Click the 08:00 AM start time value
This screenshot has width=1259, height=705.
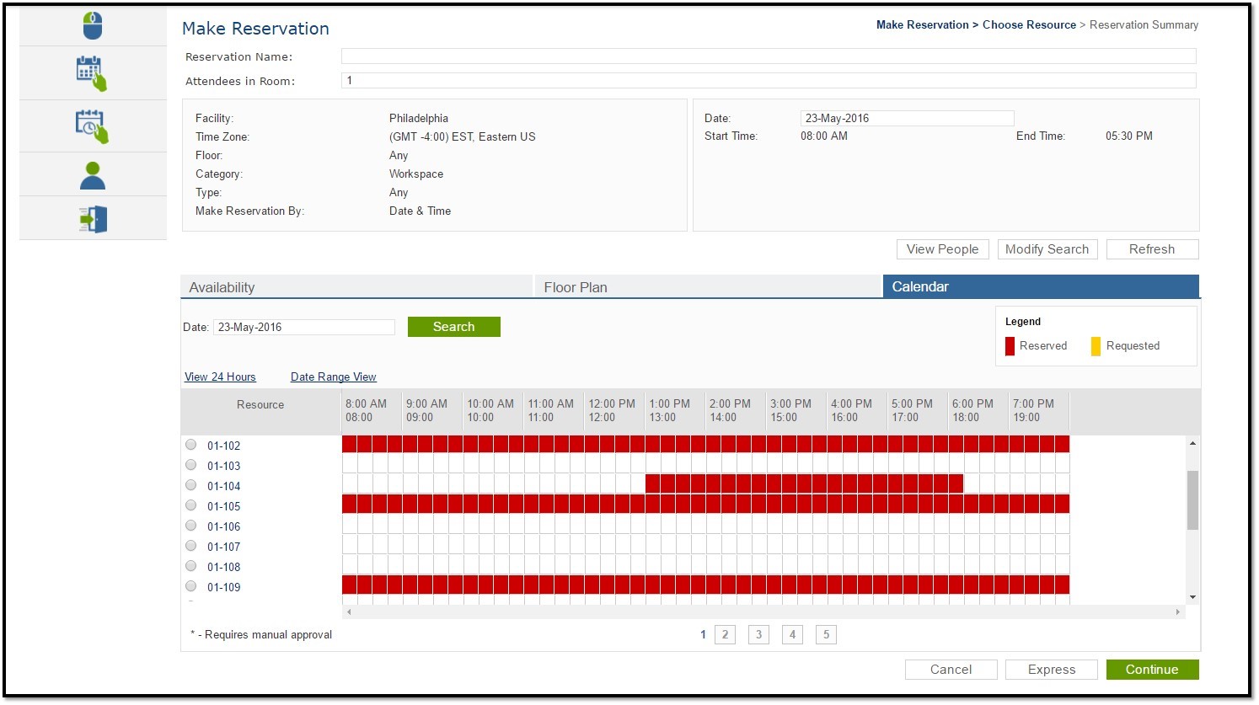click(x=824, y=136)
